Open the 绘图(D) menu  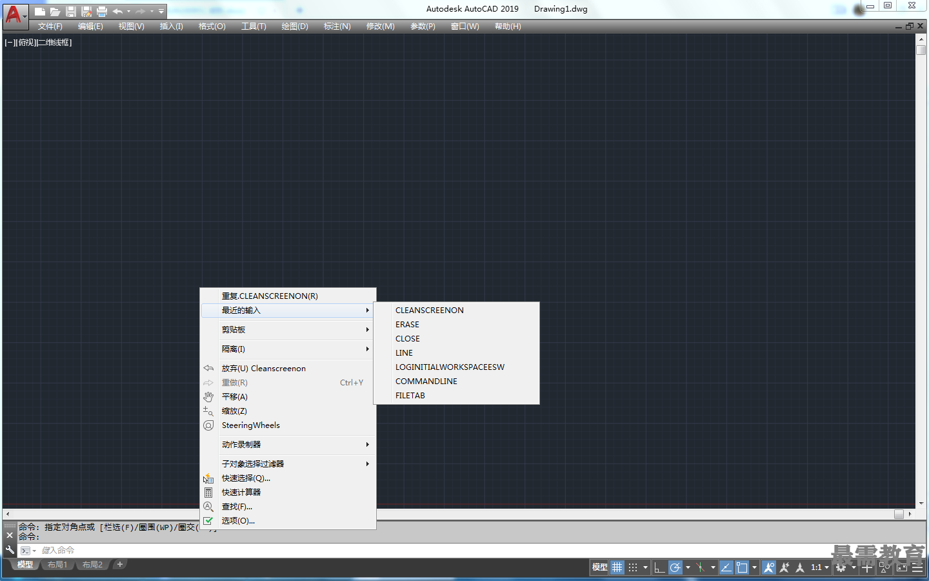click(x=295, y=26)
